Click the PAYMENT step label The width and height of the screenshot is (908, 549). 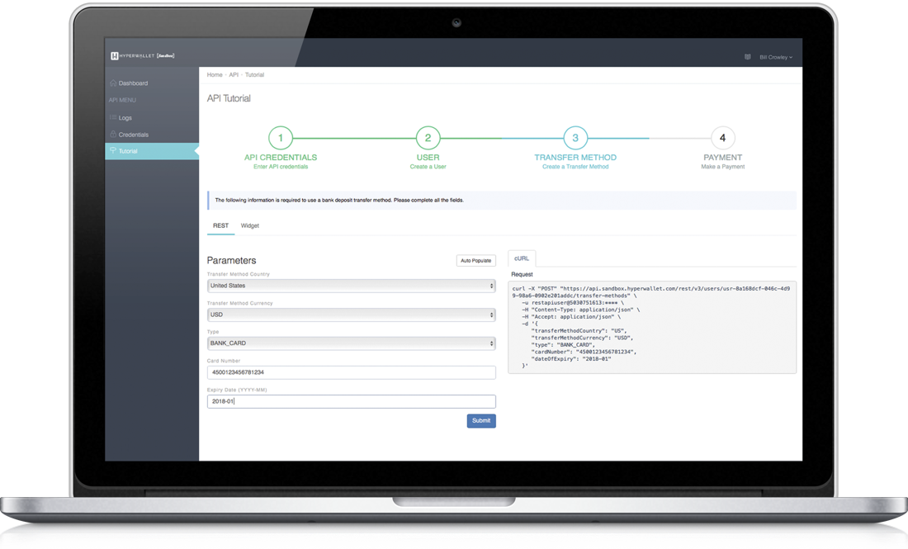[x=723, y=158]
